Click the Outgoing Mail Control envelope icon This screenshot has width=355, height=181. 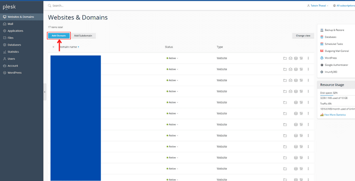pyautogui.click(x=322, y=51)
